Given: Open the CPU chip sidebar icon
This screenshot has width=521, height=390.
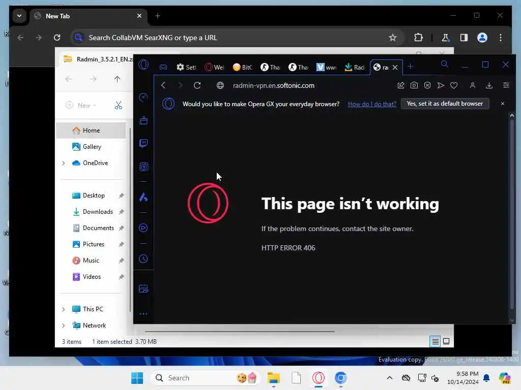Looking at the screenshot, I should click(x=143, y=167).
